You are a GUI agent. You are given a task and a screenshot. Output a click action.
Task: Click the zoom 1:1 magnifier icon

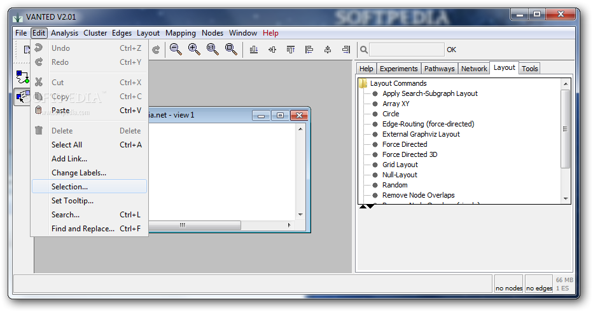(x=213, y=49)
